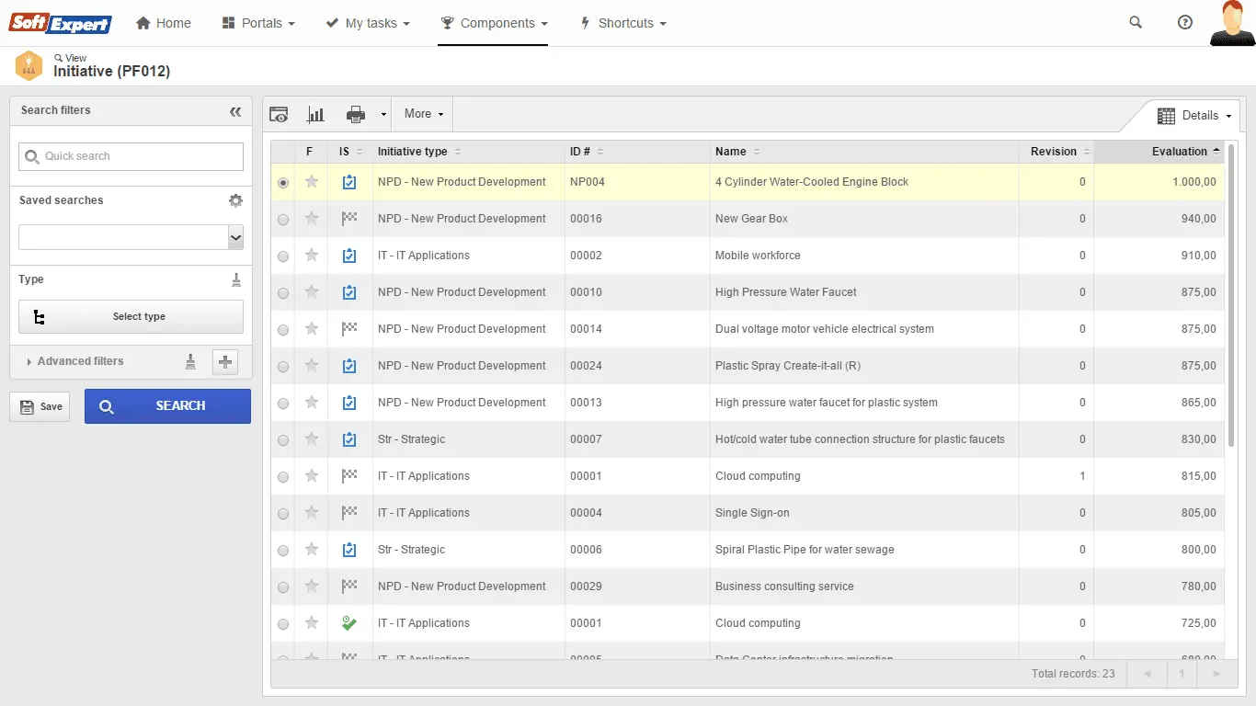Expand the More dropdown menu
Image resolution: width=1256 pixels, height=706 pixels.
point(423,114)
